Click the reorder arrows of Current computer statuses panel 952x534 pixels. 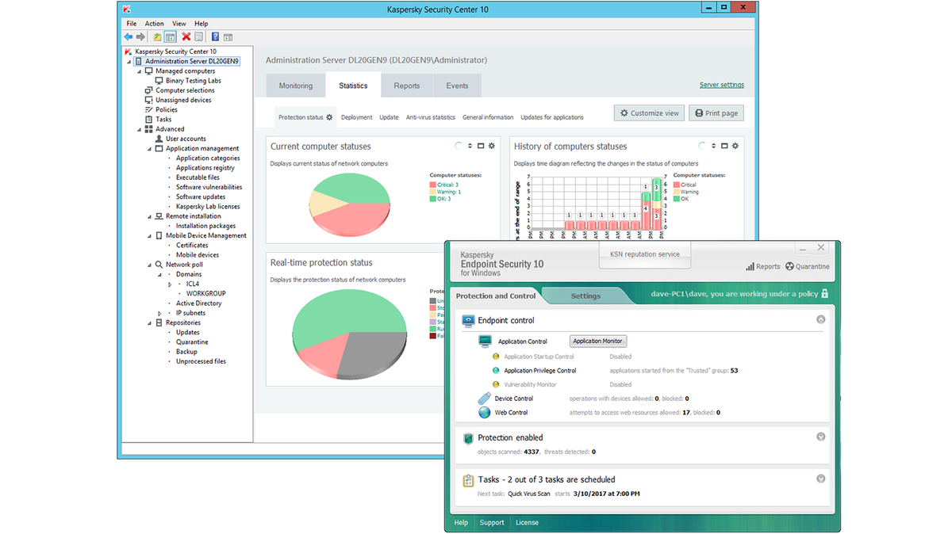[x=470, y=146]
